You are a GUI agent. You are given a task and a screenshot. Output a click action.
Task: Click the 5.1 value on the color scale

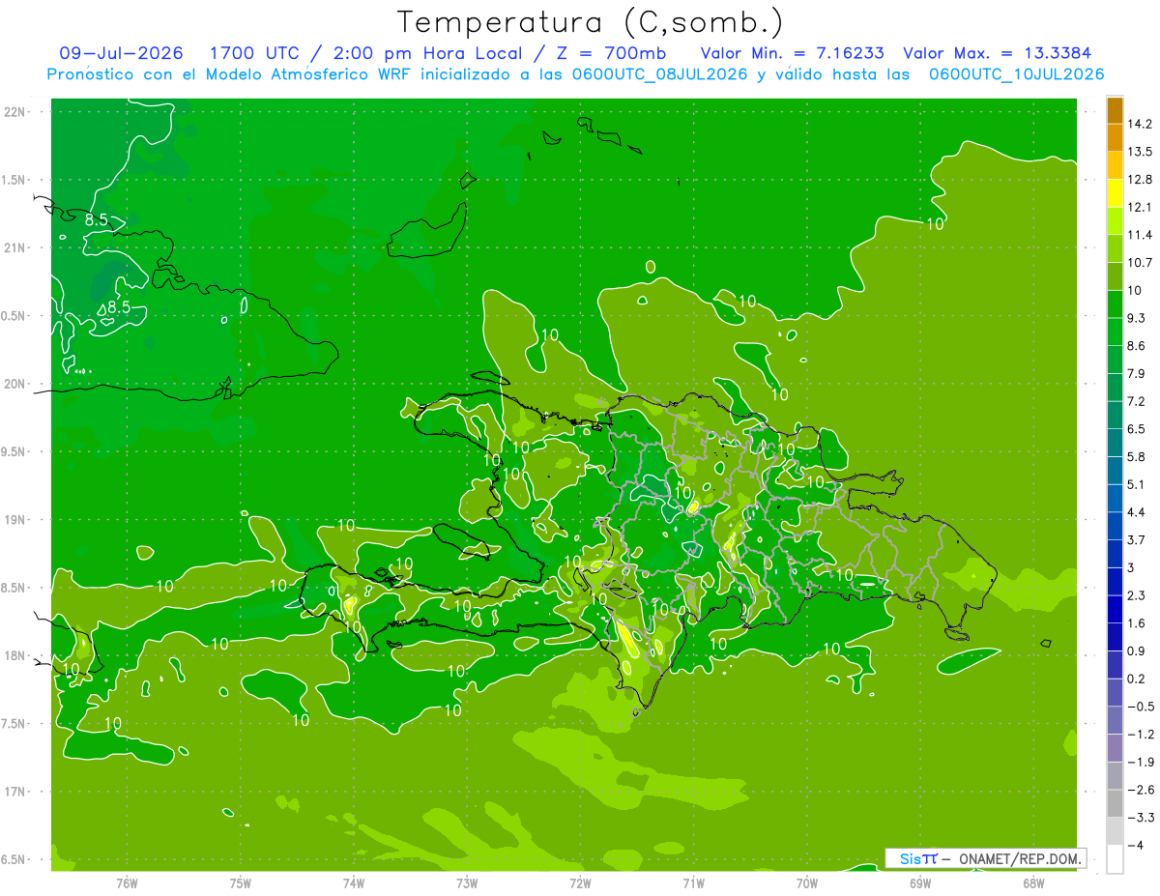tap(1136, 484)
